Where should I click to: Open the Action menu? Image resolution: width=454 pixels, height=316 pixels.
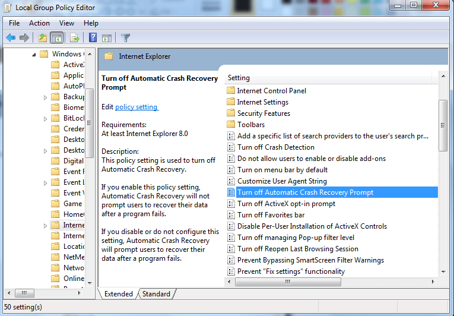click(x=39, y=23)
